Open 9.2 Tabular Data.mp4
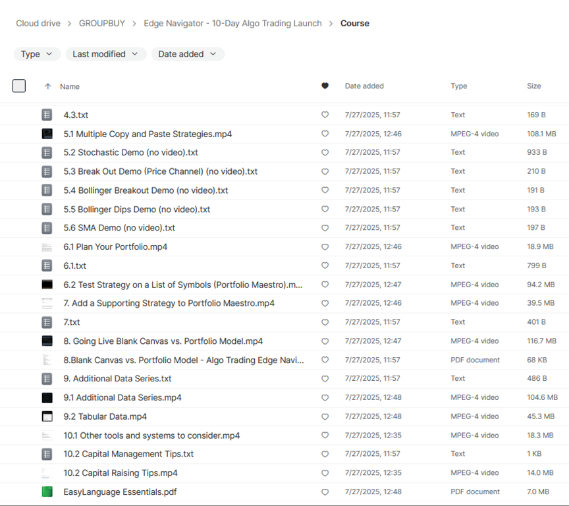The width and height of the screenshot is (569, 506). point(105,416)
